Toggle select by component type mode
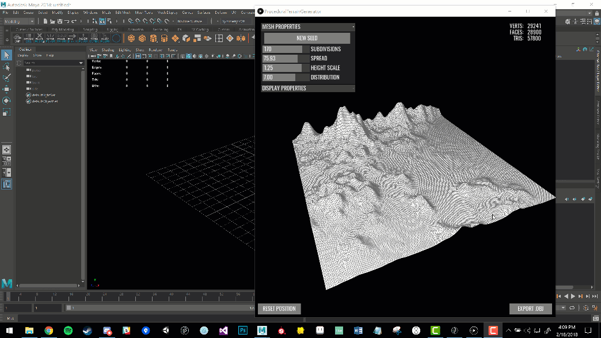The height and width of the screenshot is (338, 601). pyautogui.click(x=109, y=21)
